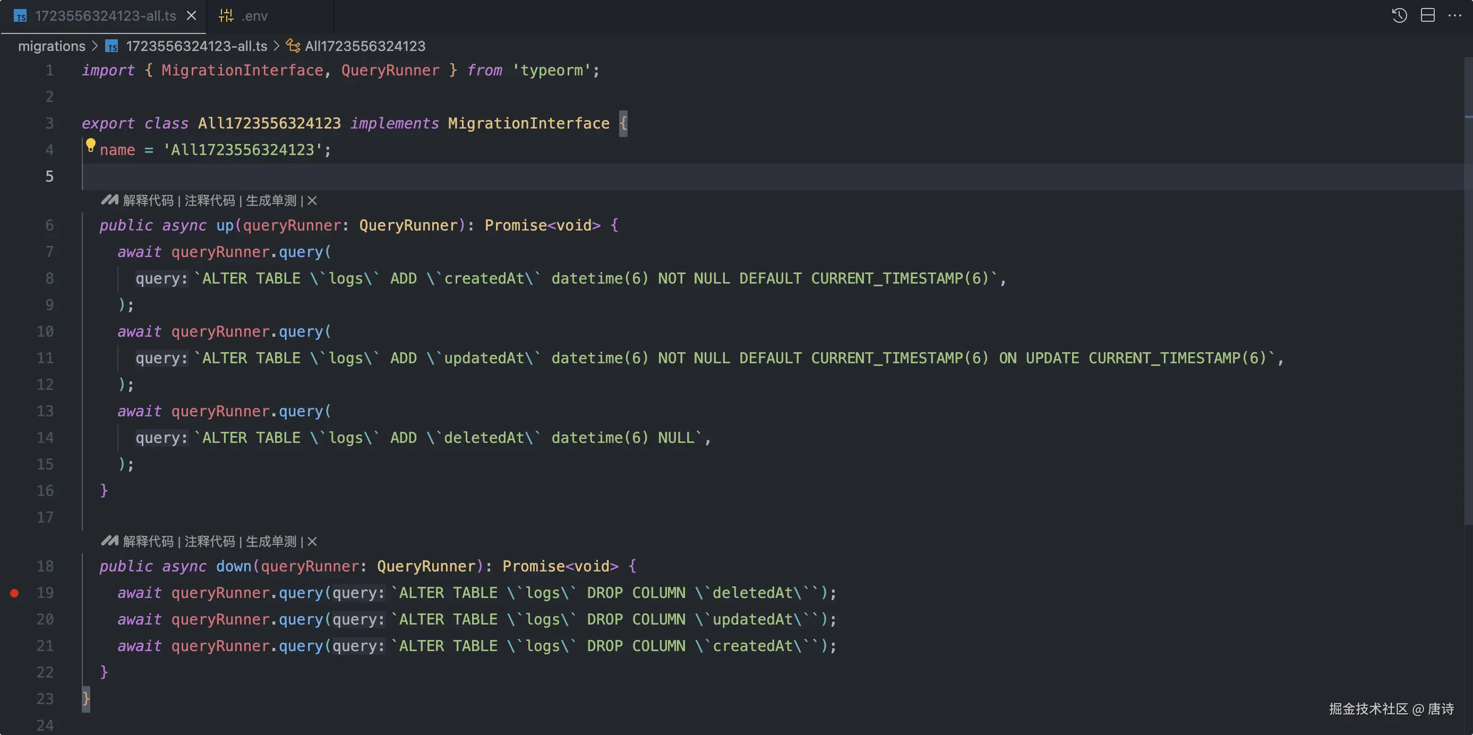The image size is (1473, 735).
Task: Click the class symbol icon in breadcrumb
Action: 293,46
